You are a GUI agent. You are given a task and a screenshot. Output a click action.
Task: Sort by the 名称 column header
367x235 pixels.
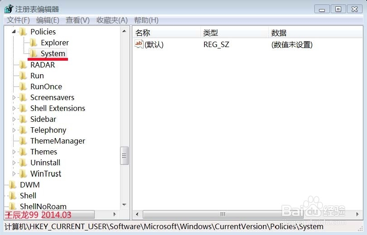point(167,33)
